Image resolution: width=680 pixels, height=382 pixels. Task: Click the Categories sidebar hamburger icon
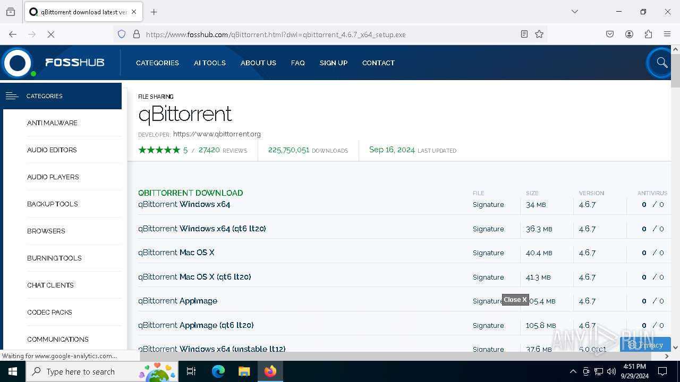point(12,96)
